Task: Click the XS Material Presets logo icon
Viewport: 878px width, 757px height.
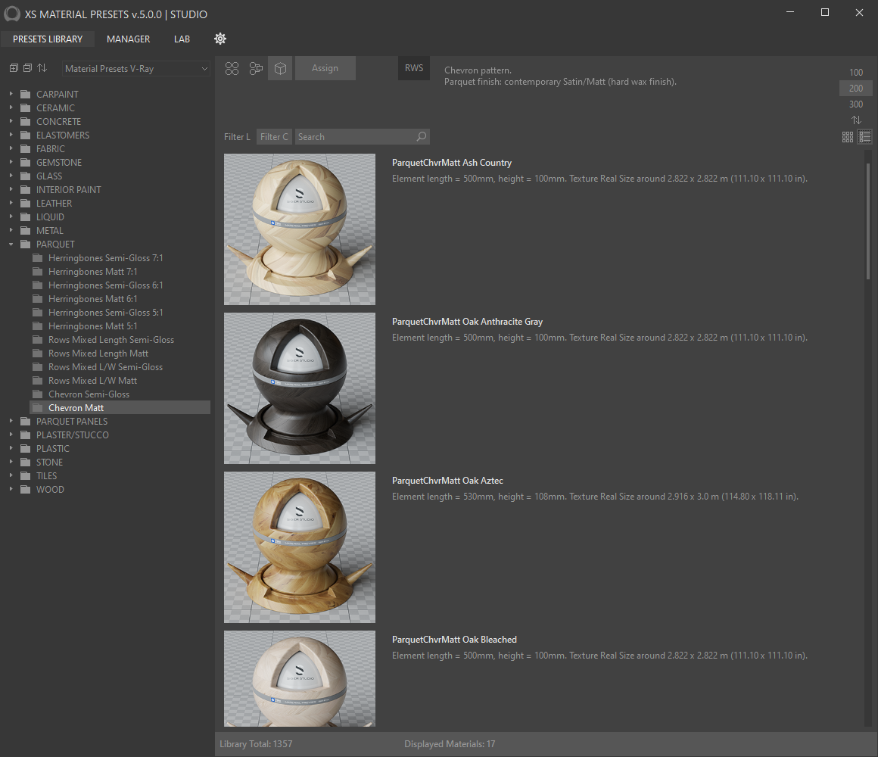Action: pyautogui.click(x=12, y=14)
